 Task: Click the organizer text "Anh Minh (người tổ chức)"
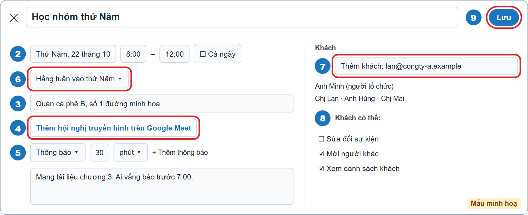pos(354,86)
